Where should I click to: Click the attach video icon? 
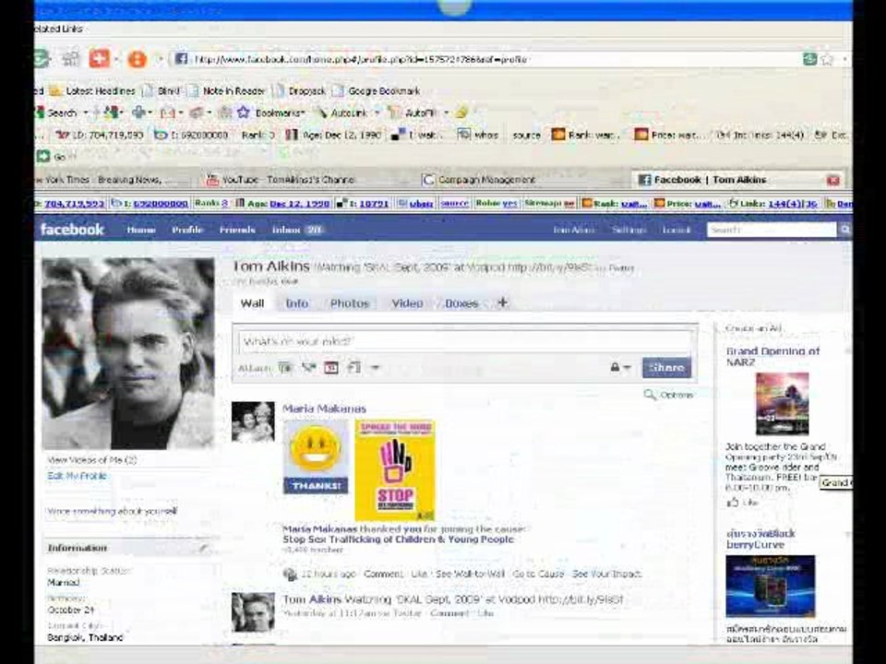pos(308,368)
